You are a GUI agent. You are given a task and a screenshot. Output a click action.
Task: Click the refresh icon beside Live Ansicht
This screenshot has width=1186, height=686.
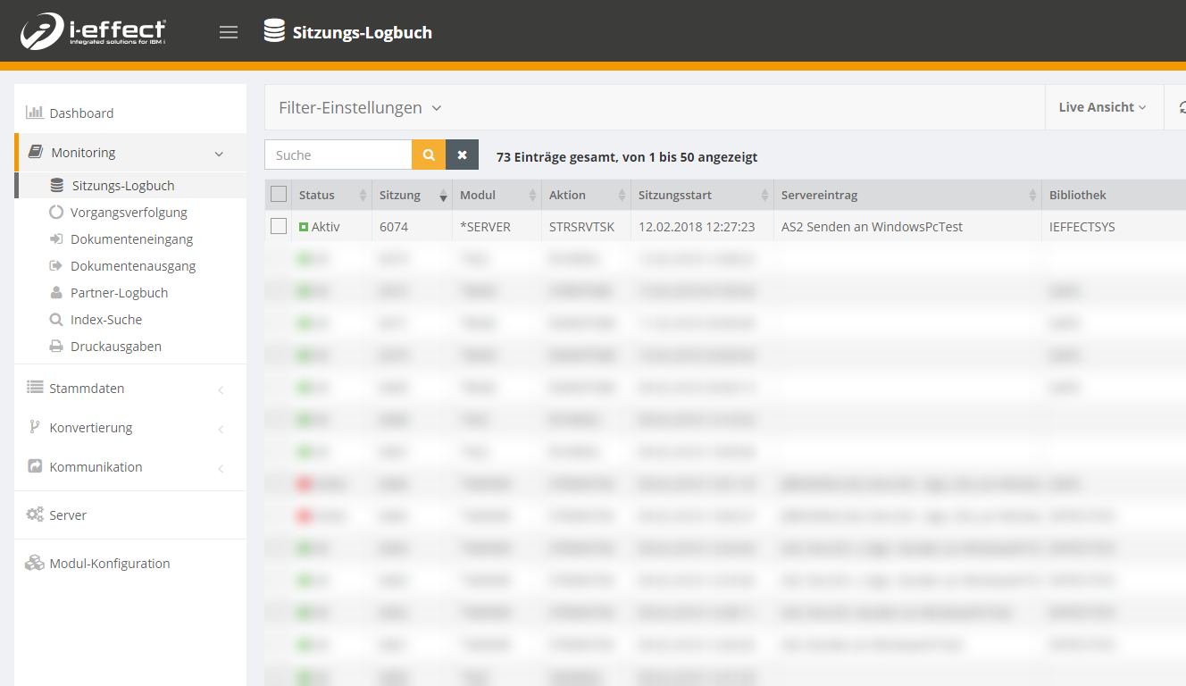coord(1181,107)
